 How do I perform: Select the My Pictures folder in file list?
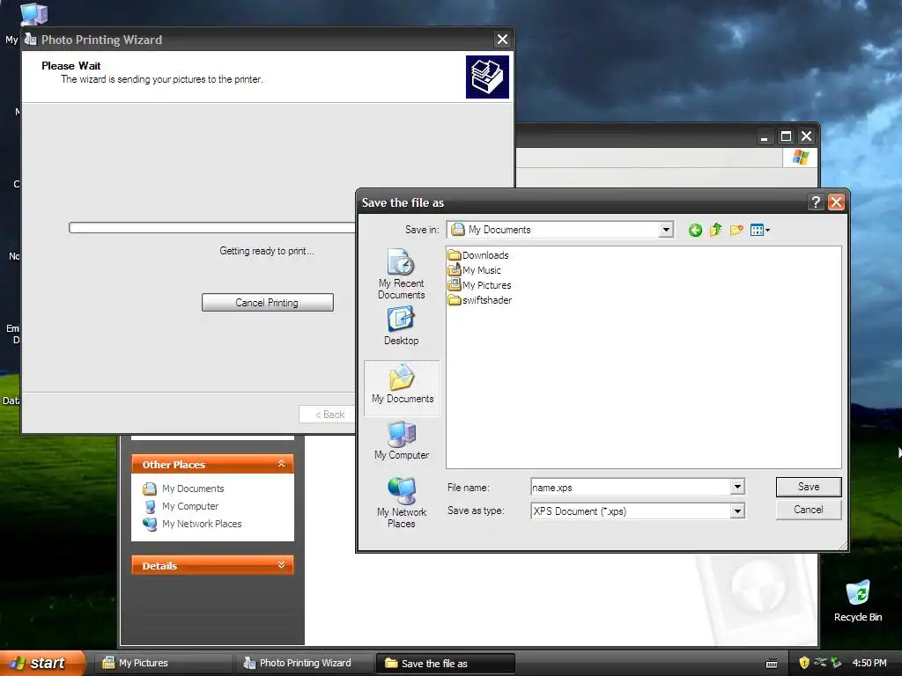click(x=480, y=285)
